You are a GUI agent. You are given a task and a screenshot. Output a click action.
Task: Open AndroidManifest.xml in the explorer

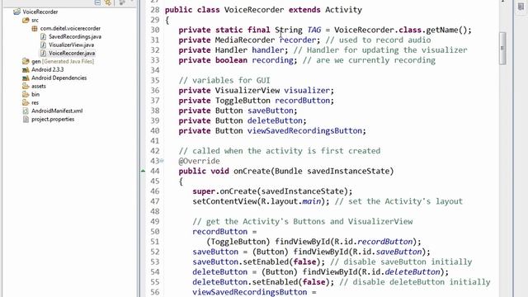(x=57, y=111)
